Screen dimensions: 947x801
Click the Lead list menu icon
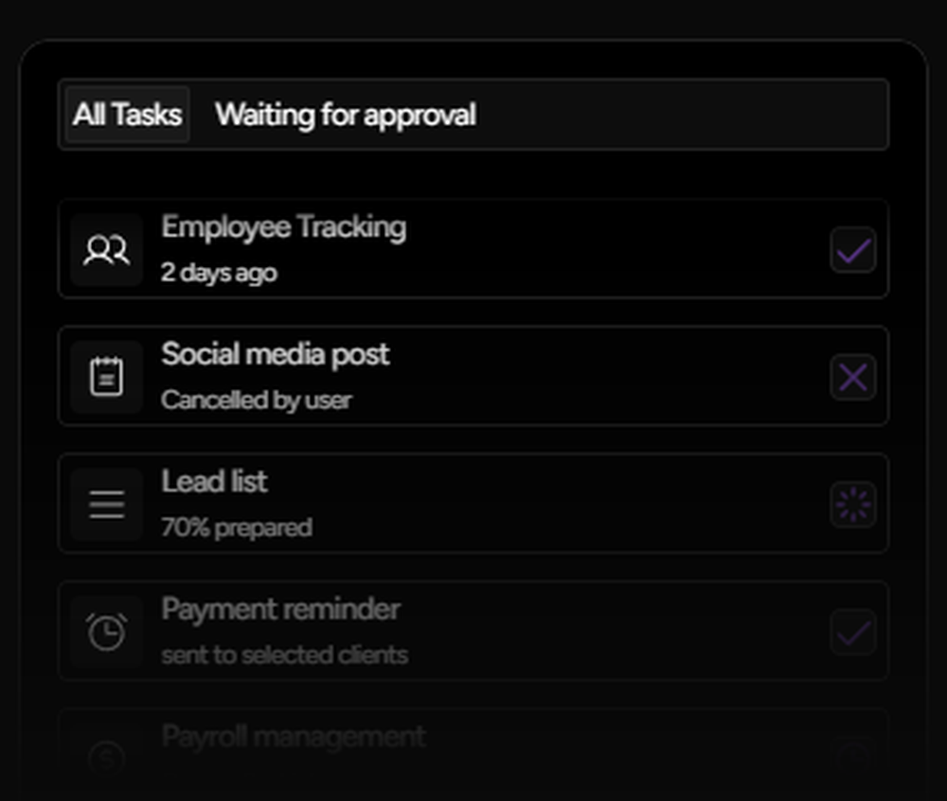(106, 504)
